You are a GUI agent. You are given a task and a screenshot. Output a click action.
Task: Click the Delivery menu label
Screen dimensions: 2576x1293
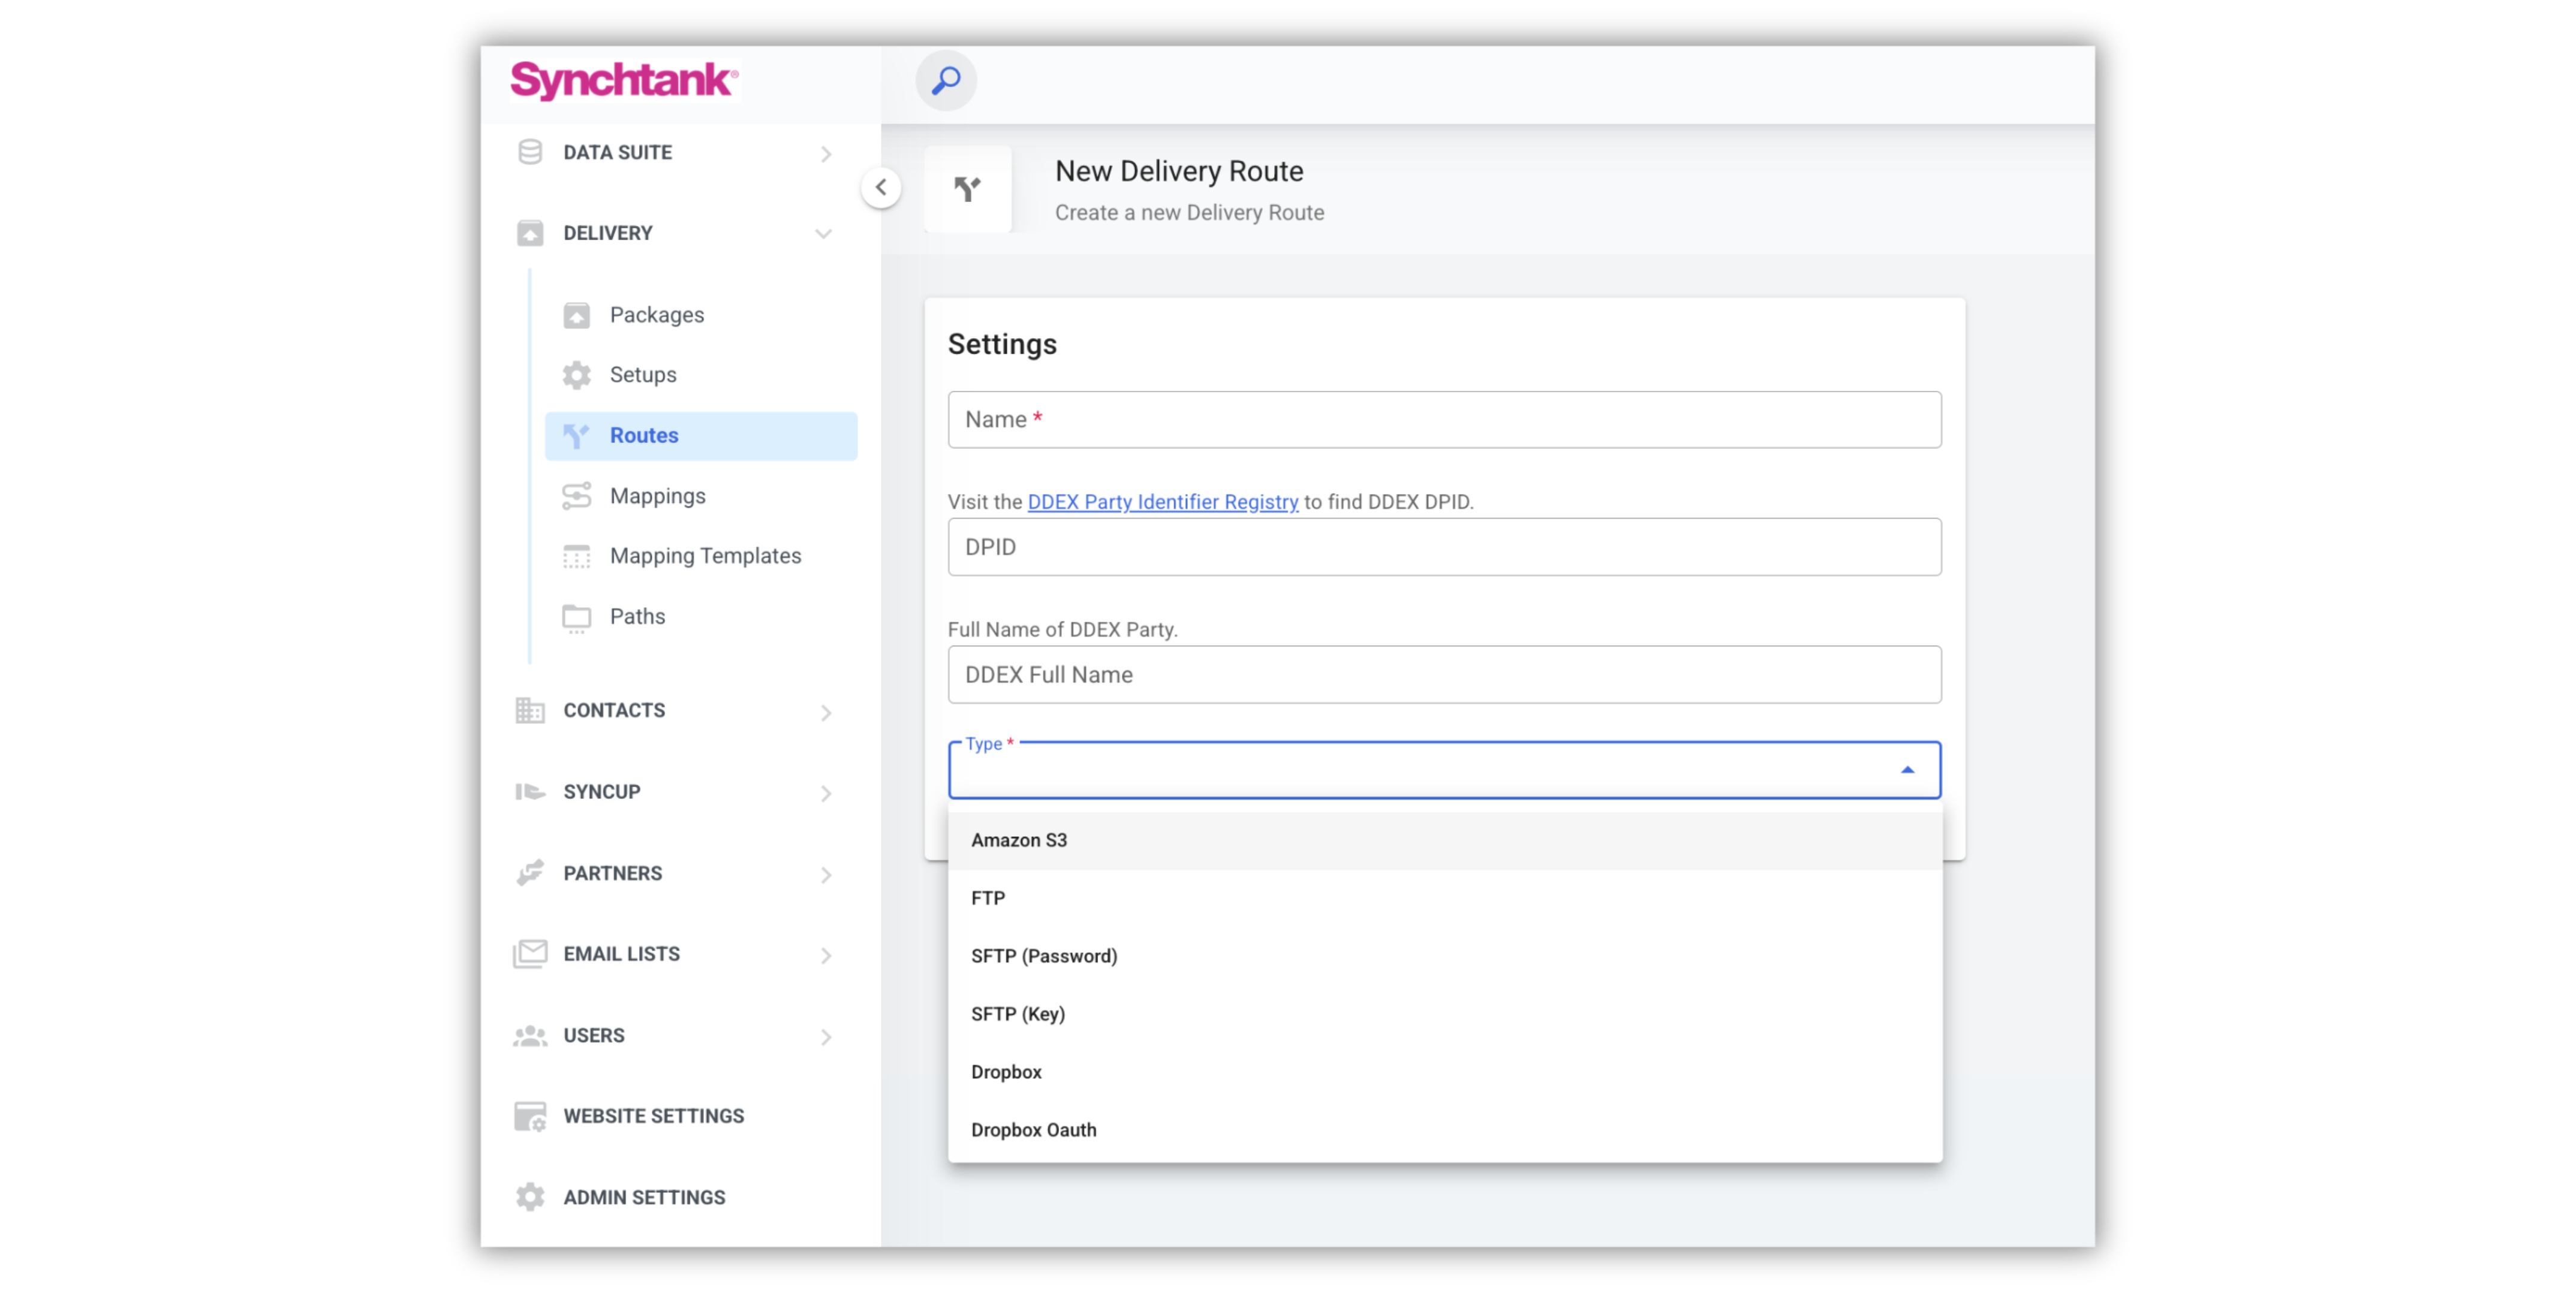pos(607,233)
